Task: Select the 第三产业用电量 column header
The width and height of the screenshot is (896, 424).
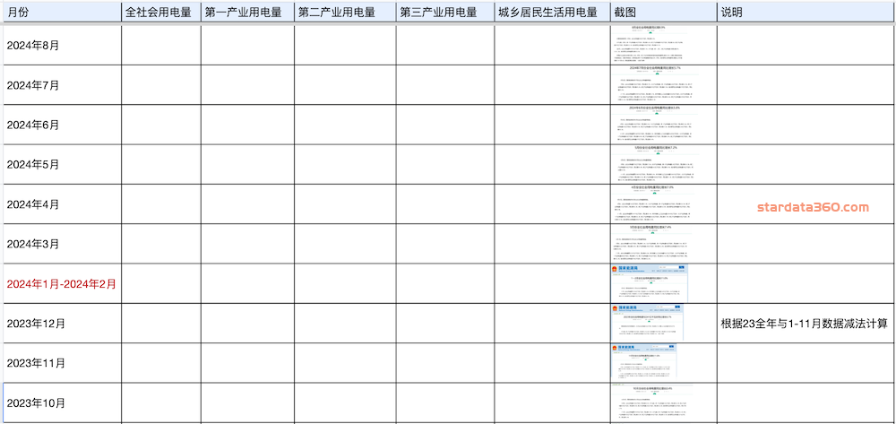Action: (x=445, y=12)
